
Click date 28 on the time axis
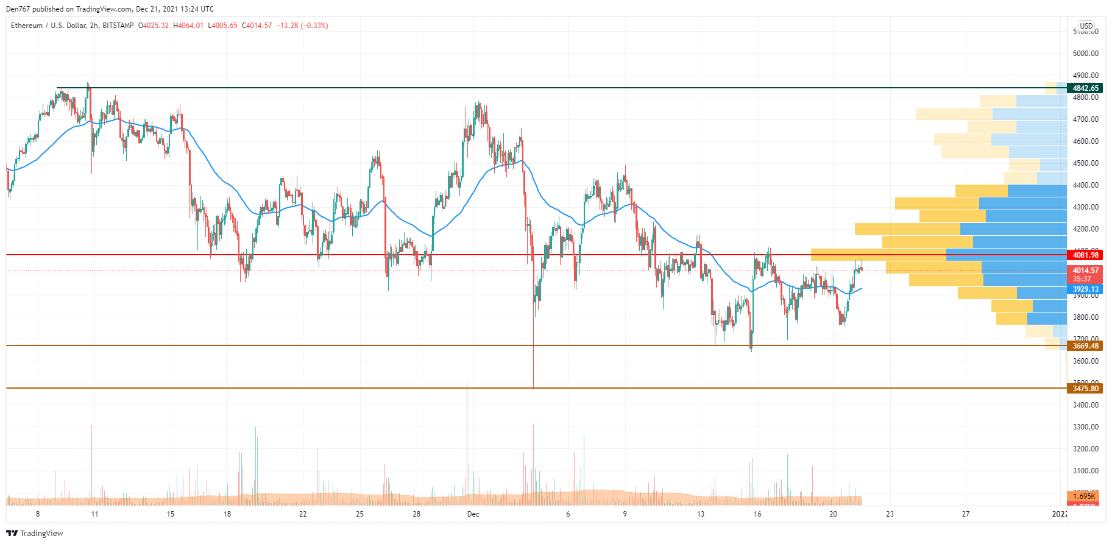tap(417, 514)
